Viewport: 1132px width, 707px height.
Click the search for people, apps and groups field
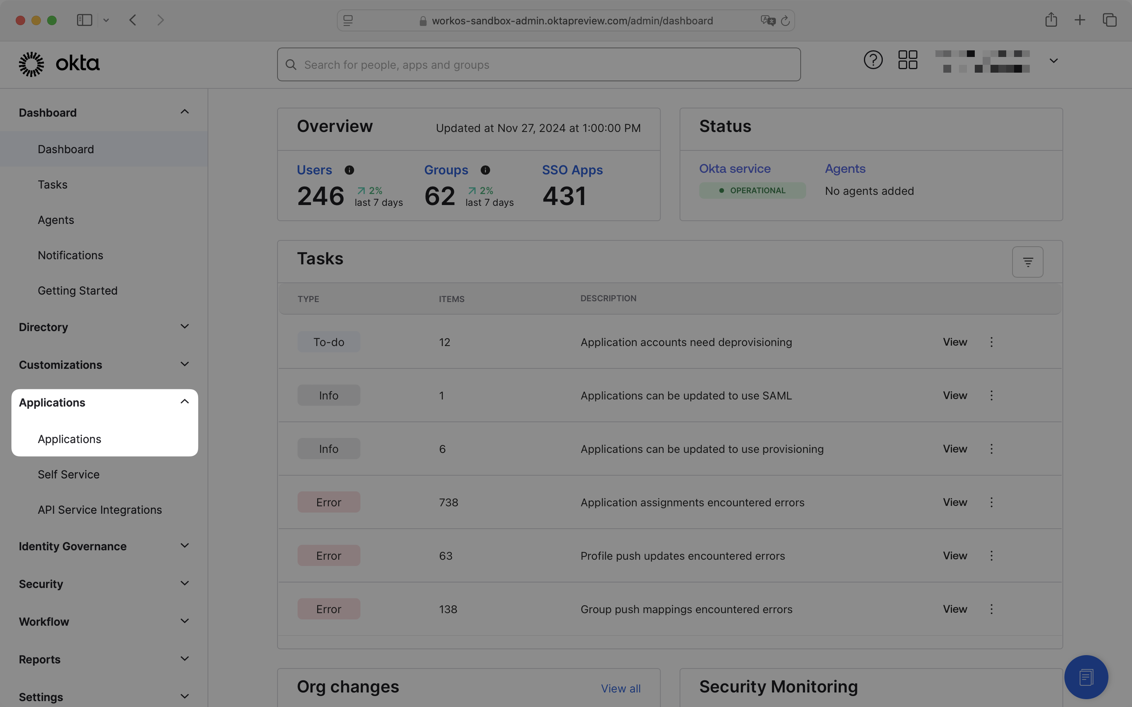point(538,64)
